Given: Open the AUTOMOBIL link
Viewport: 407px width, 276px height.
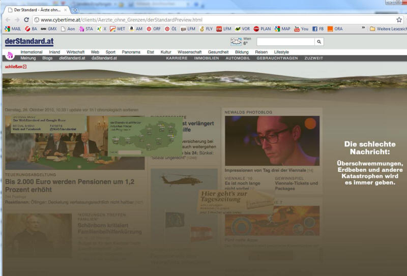Looking at the screenshot, I should coord(238,58).
